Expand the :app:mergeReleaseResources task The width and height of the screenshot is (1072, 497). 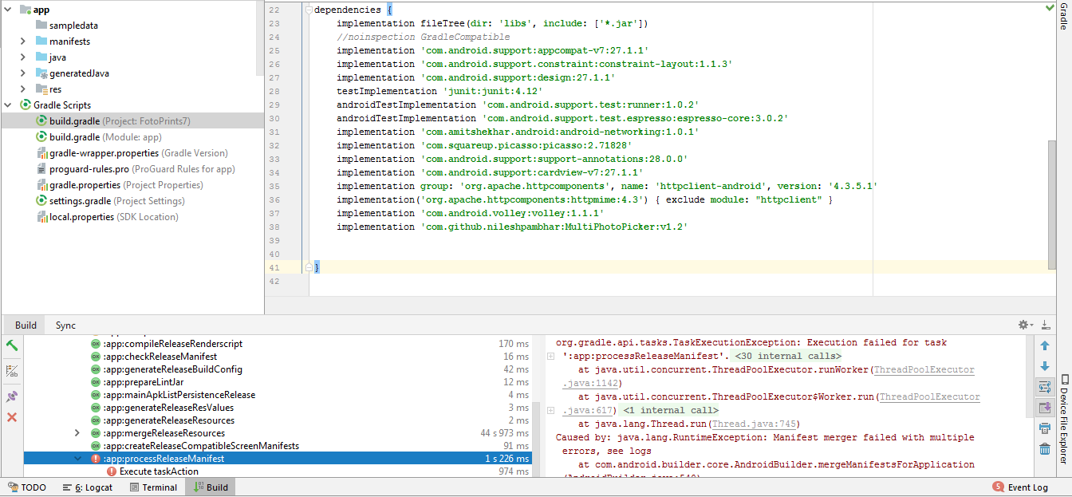coord(77,433)
